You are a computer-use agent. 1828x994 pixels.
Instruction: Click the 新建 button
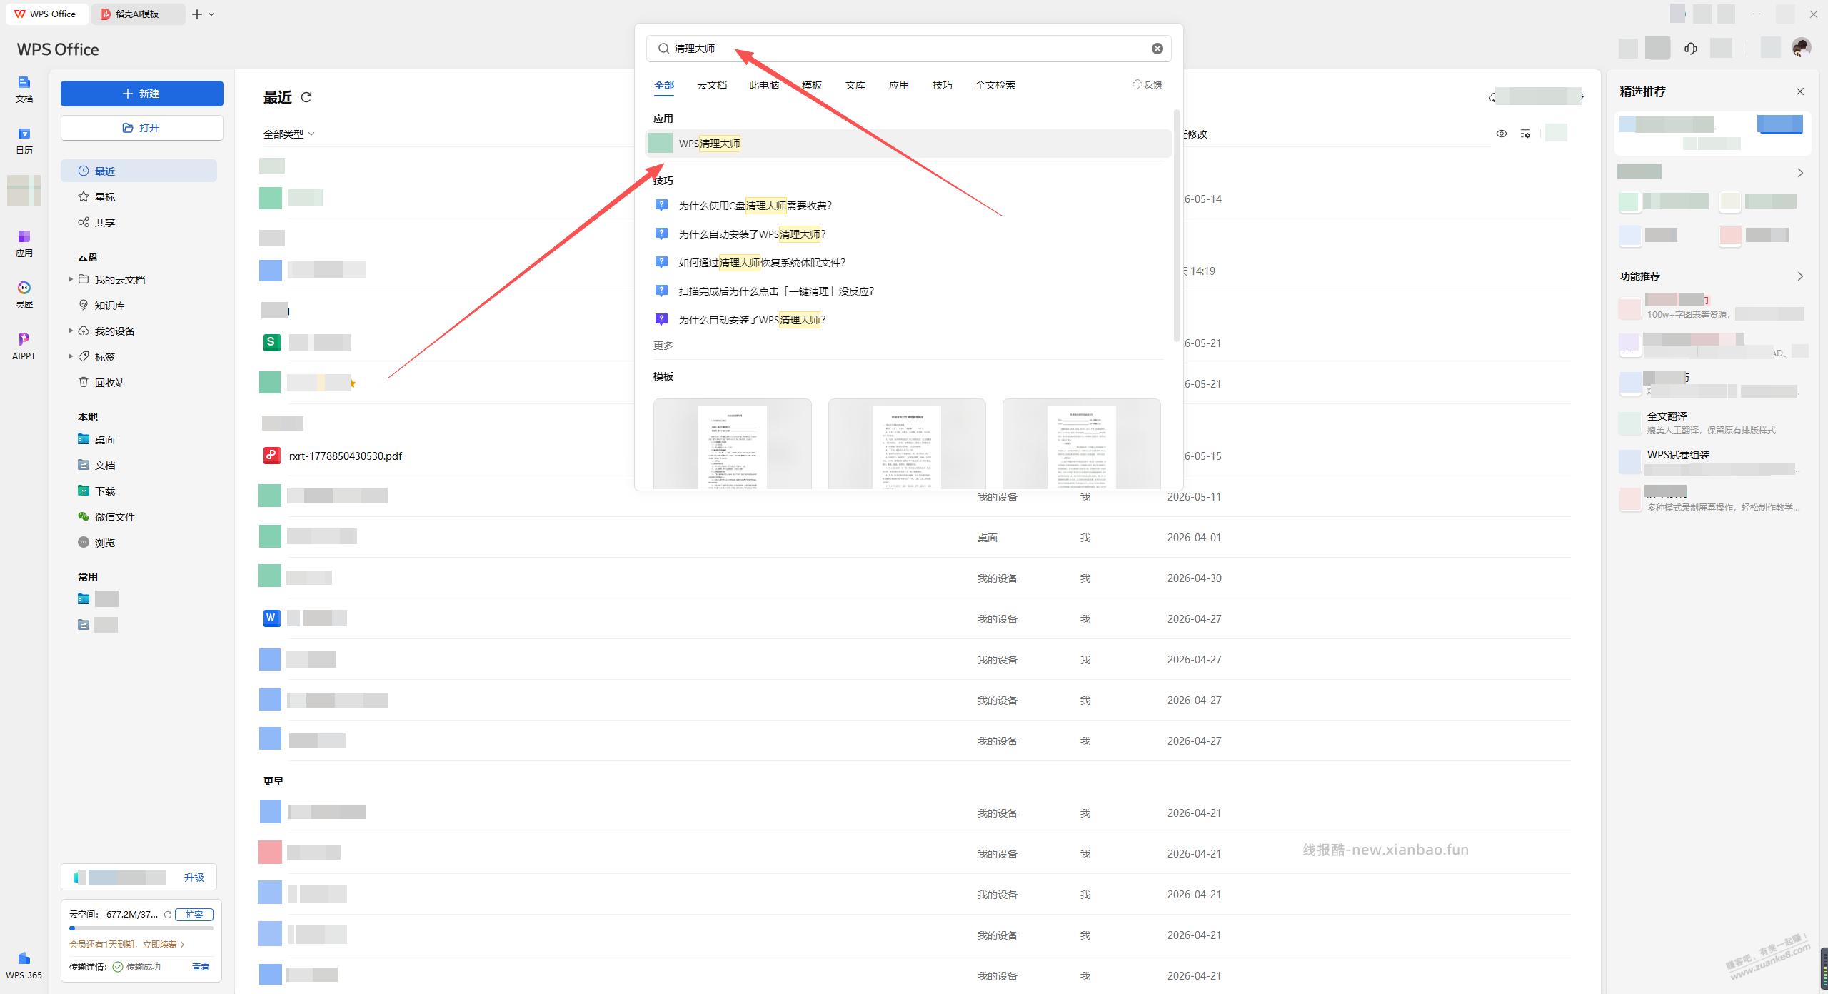141,94
